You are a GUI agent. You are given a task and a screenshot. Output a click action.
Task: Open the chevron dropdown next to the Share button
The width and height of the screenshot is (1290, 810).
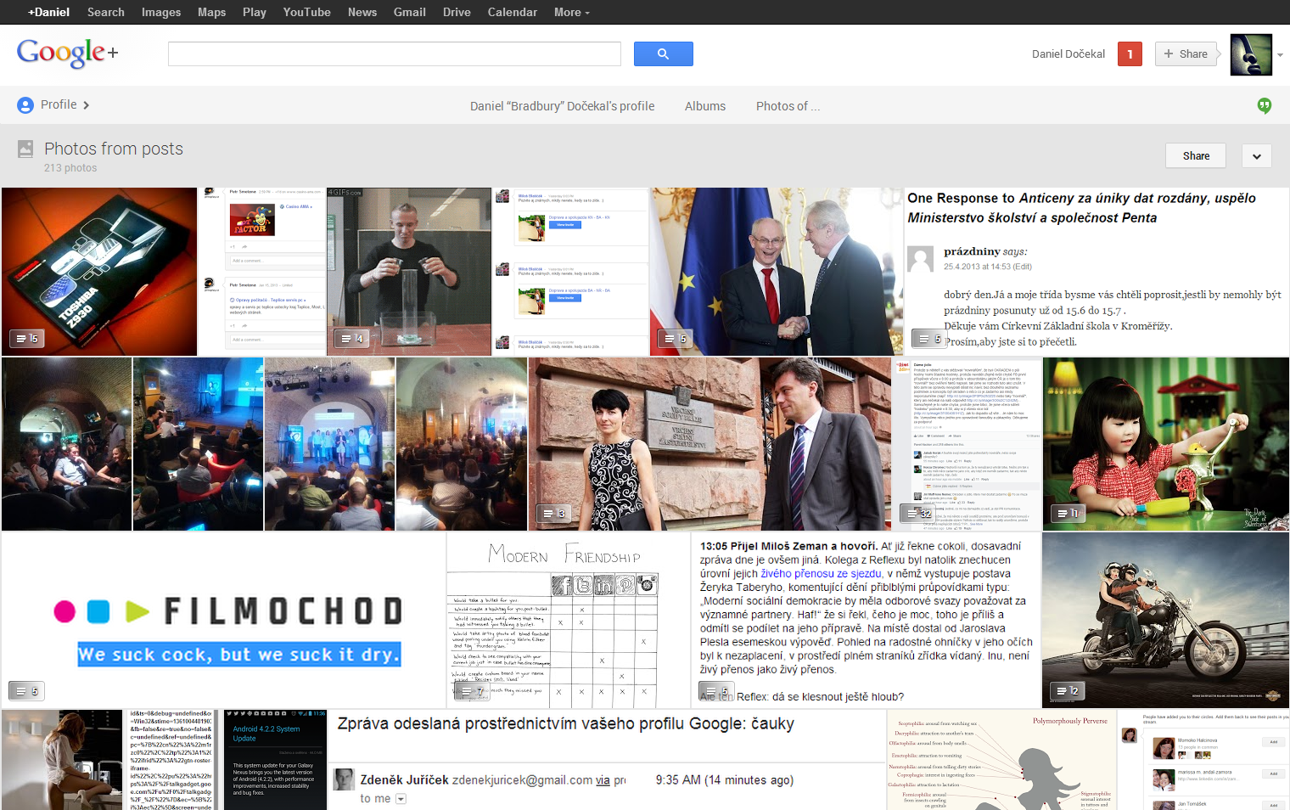(1256, 155)
